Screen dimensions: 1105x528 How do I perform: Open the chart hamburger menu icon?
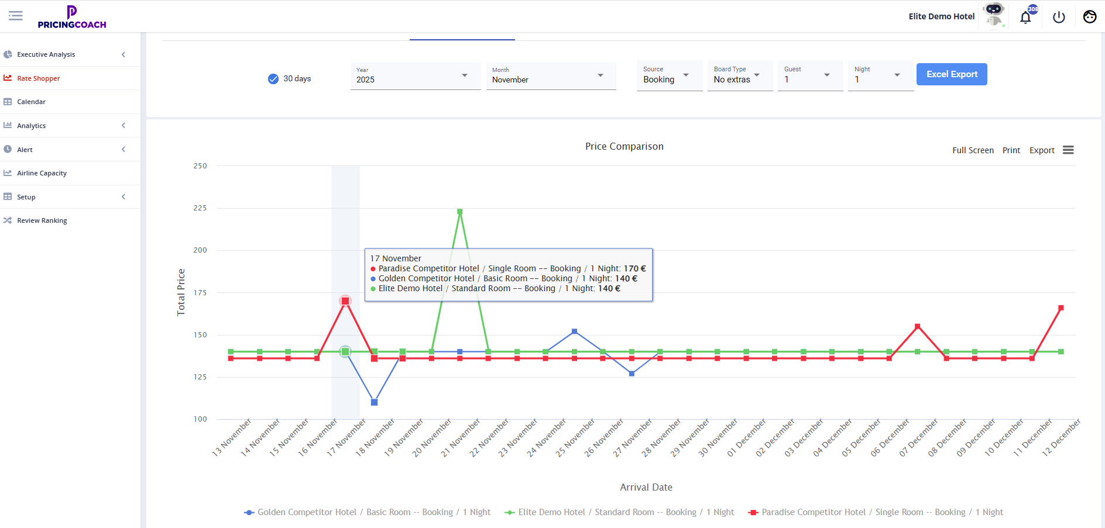tap(1068, 150)
